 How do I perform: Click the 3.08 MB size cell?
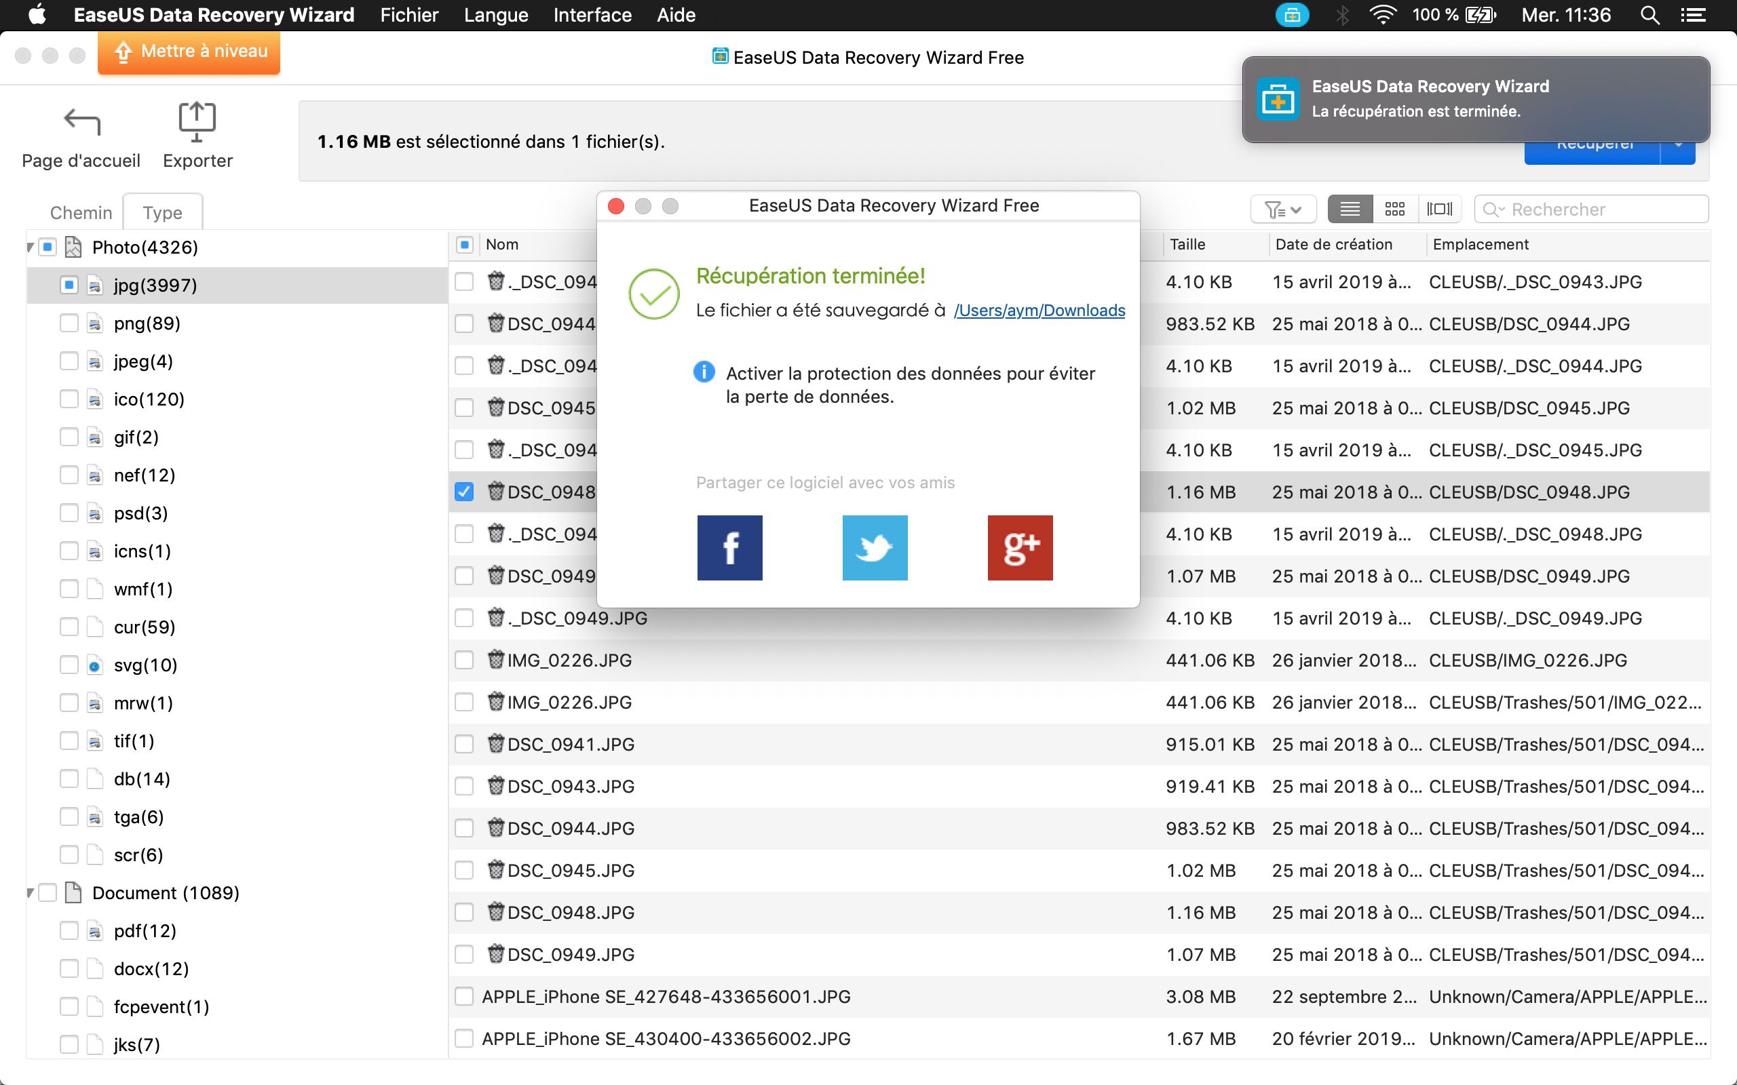point(1201,996)
